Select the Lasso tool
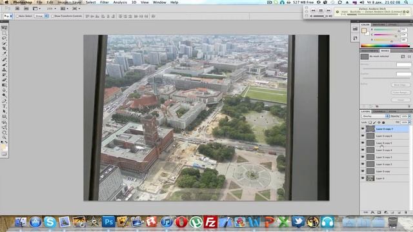This screenshot has width=413, height=232. [x=5, y=39]
